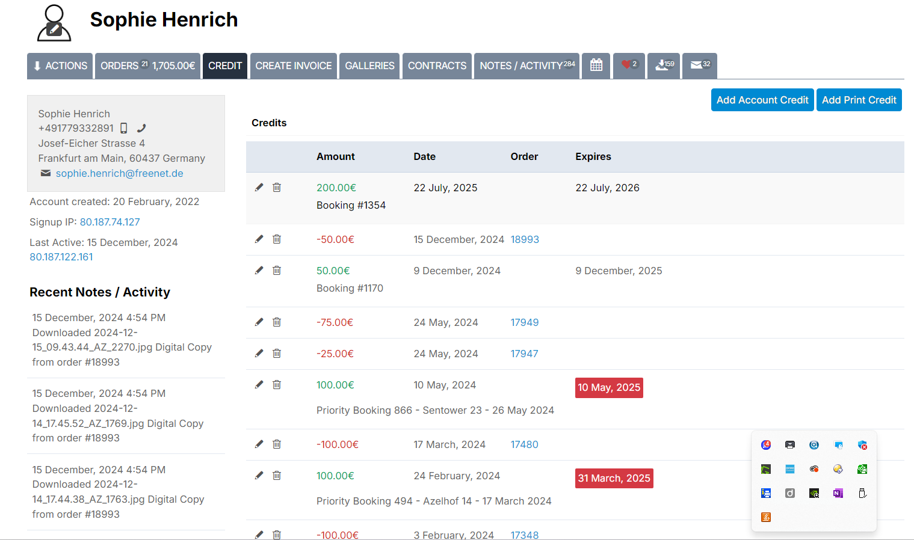Click the sophie.henrich@freenet.de email link
The image size is (914, 540).
click(119, 173)
